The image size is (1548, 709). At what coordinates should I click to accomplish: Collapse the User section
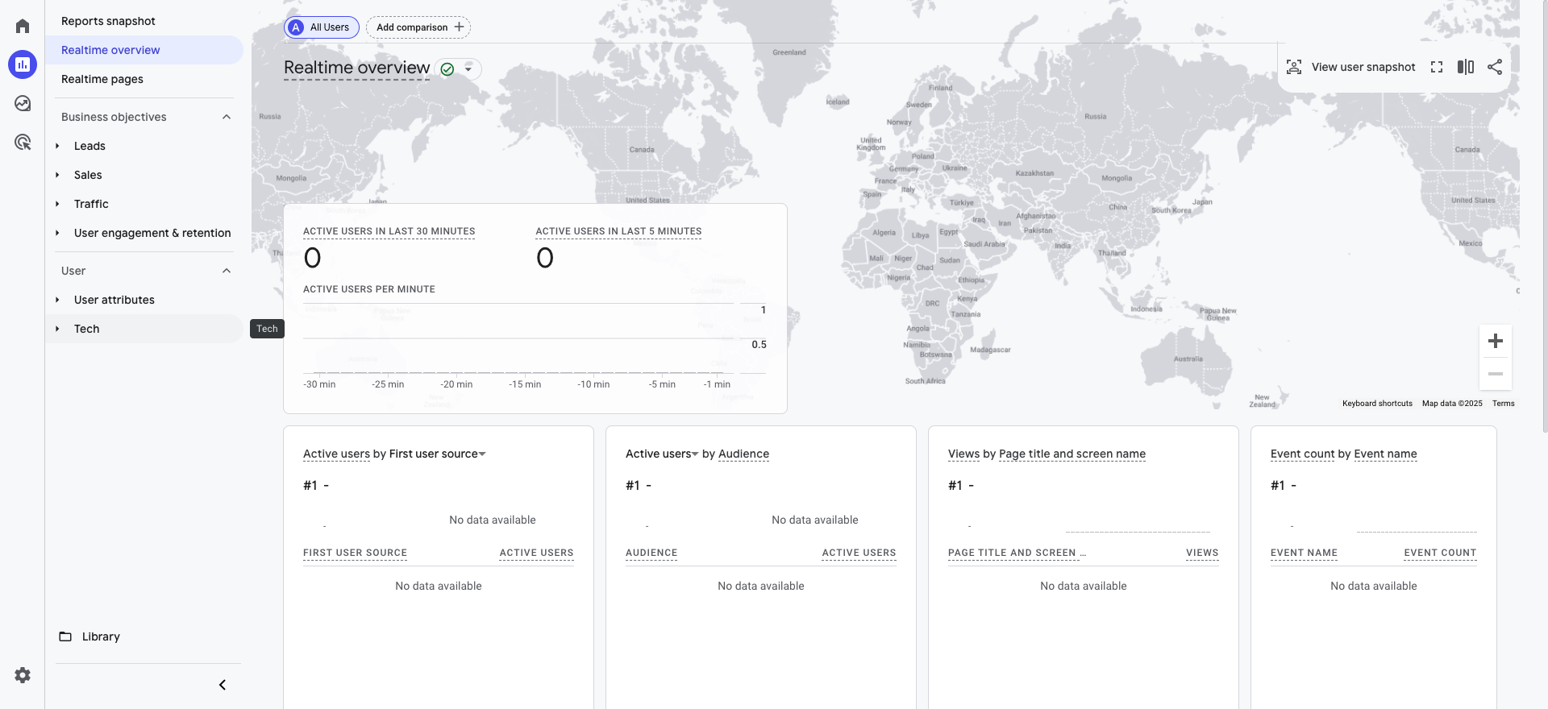point(227,271)
